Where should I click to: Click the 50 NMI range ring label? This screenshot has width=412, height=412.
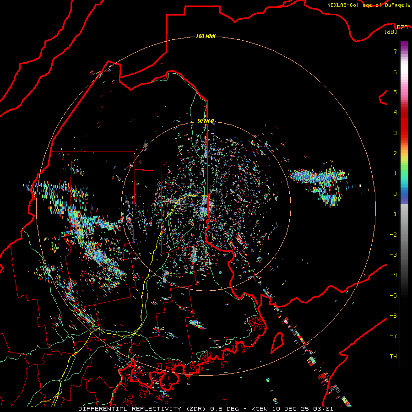[x=206, y=121]
